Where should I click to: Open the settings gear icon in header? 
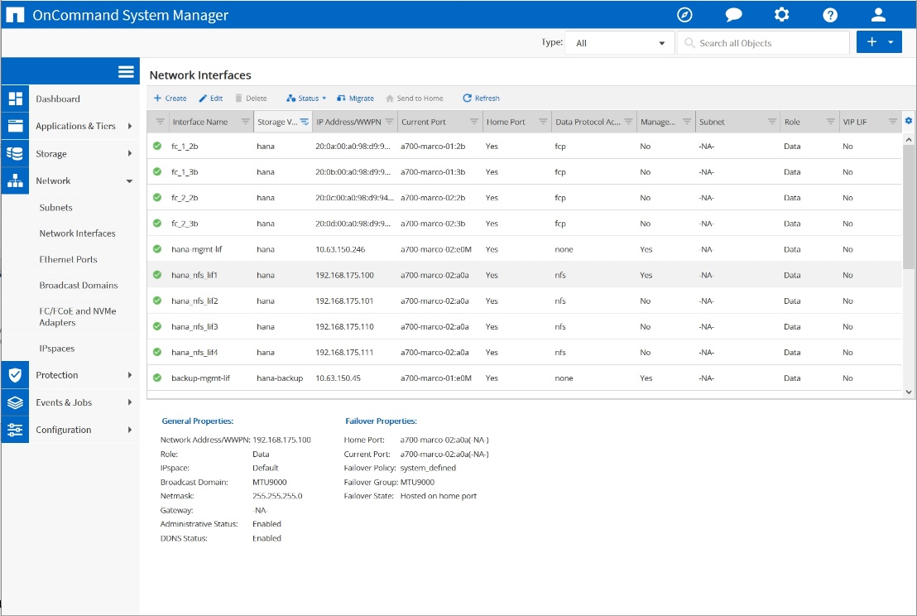781,15
